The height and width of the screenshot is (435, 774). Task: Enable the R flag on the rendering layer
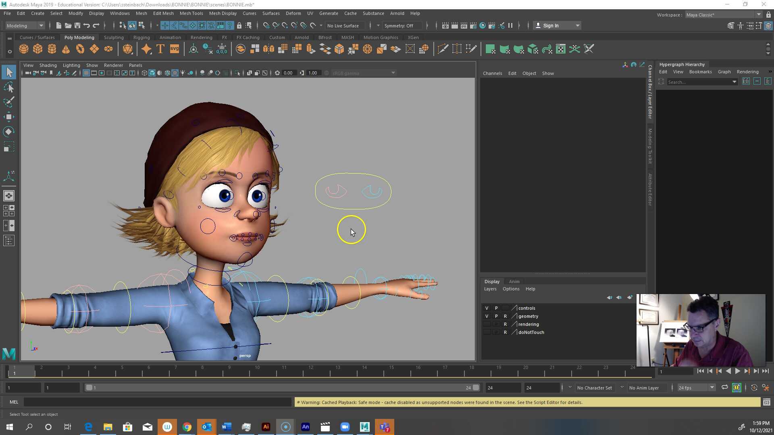pyautogui.click(x=506, y=324)
